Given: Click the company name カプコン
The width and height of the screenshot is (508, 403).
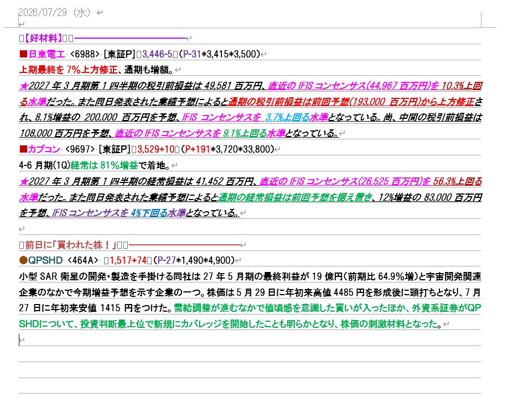Looking at the screenshot, I should [44, 149].
